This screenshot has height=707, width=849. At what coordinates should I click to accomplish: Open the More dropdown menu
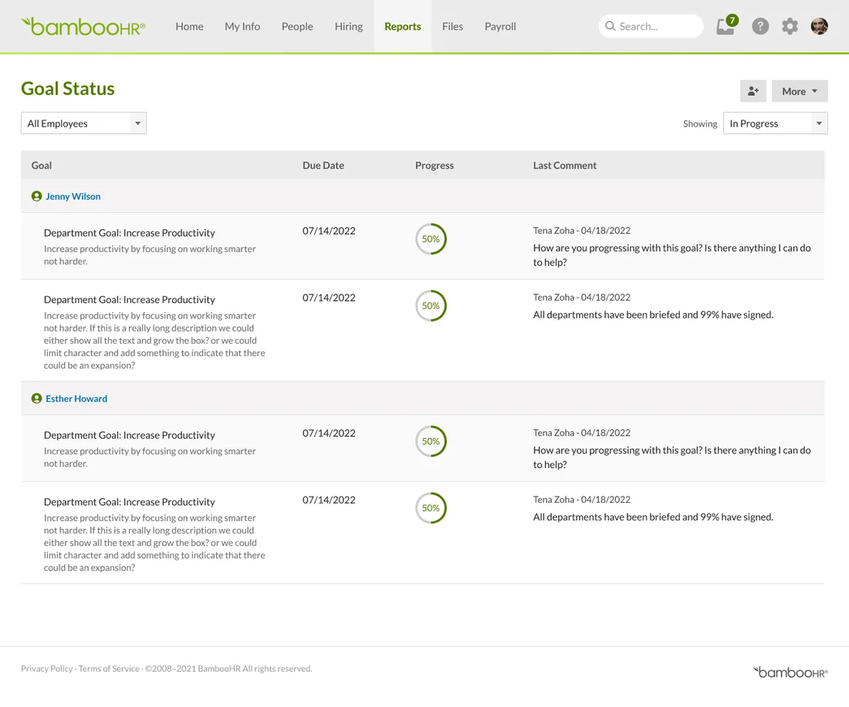point(800,91)
